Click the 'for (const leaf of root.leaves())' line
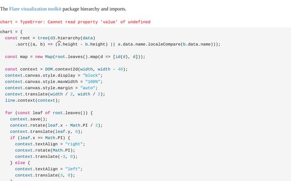This screenshot has width=291, height=181. 49,113
